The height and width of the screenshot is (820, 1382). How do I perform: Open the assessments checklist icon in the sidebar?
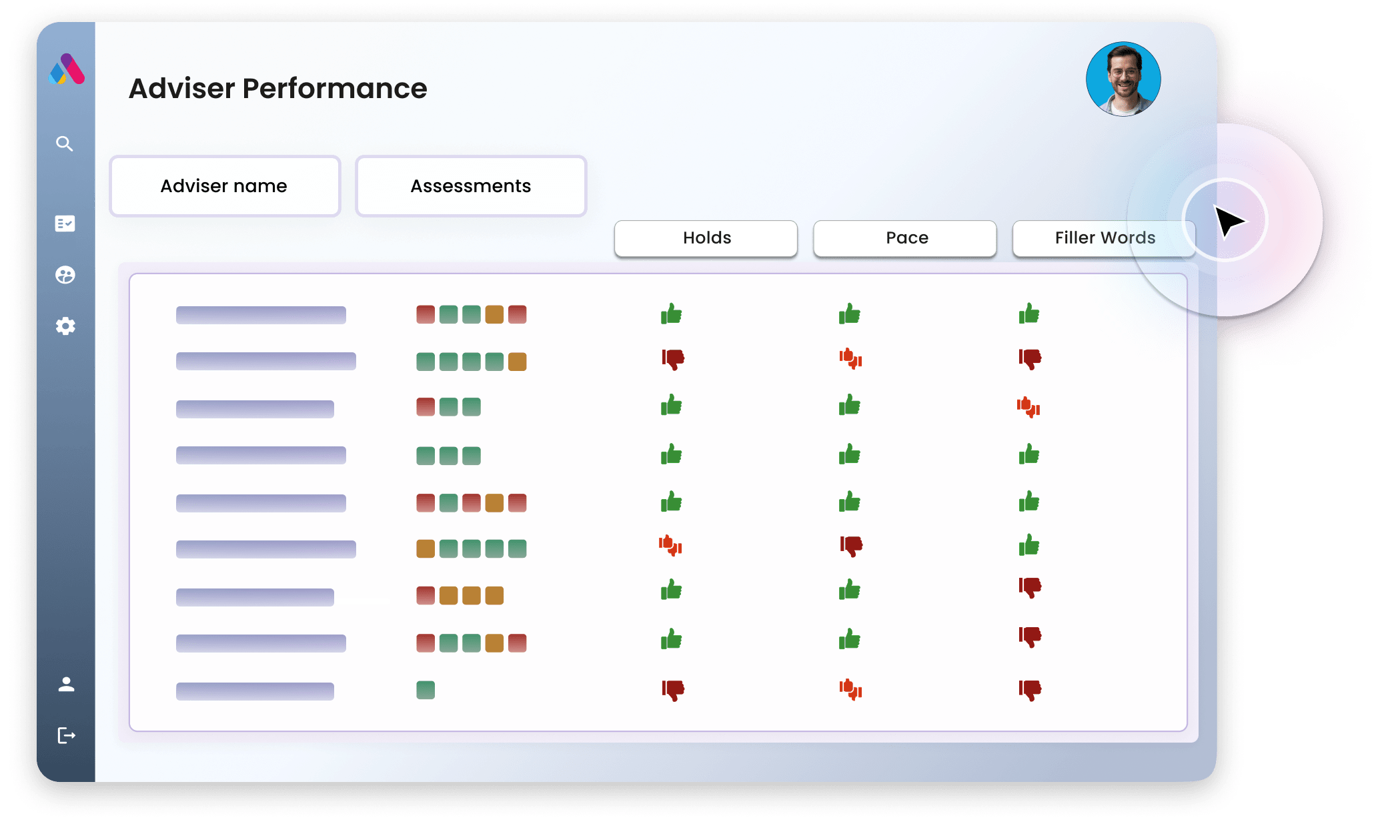[x=65, y=224]
